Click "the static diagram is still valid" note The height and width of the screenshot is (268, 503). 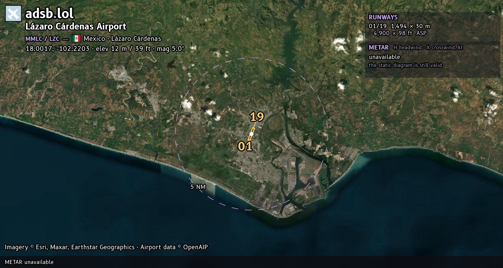[x=405, y=65]
